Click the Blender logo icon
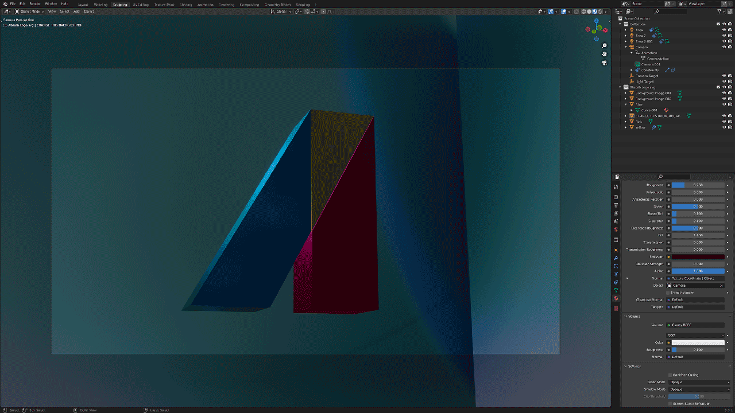 point(4,3)
